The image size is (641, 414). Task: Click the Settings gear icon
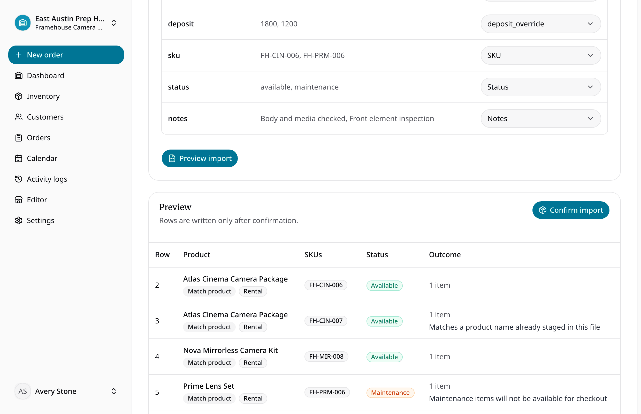point(19,220)
